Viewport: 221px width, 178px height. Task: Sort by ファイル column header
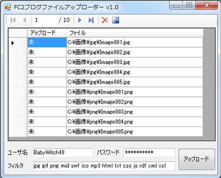(x=135, y=33)
